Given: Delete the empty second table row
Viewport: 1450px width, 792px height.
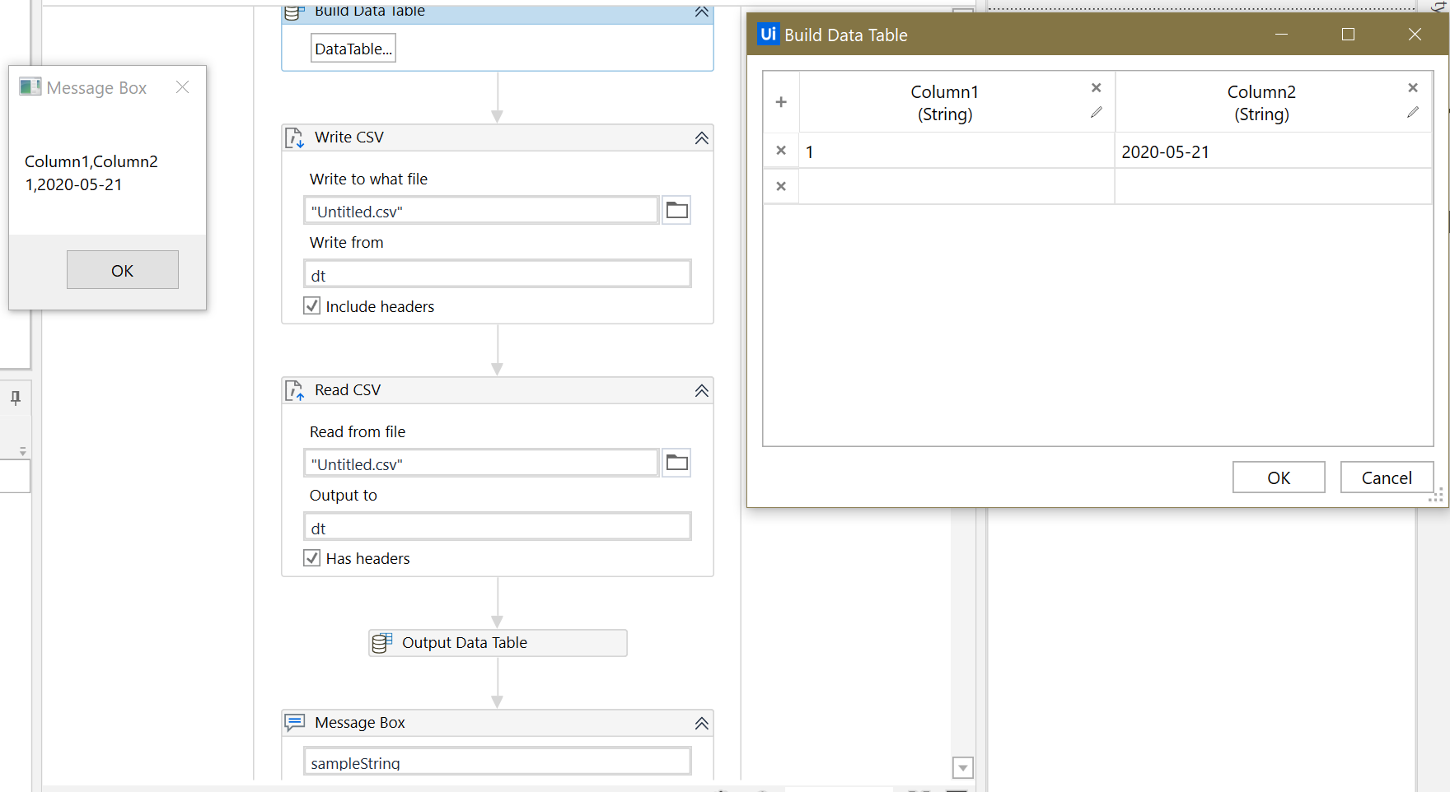Looking at the screenshot, I should (x=781, y=187).
